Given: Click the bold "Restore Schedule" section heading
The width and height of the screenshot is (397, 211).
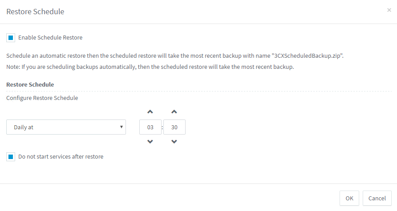Looking at the screenshot, I should [30, 84].
